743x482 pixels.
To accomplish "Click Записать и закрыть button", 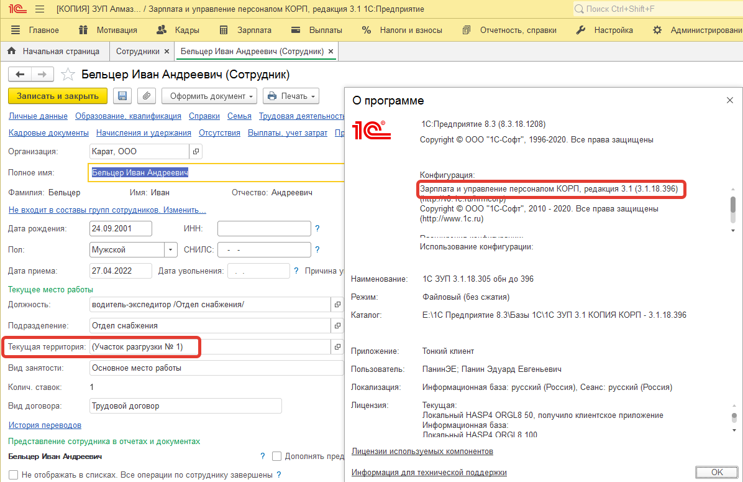I will (x=58, y=96).
